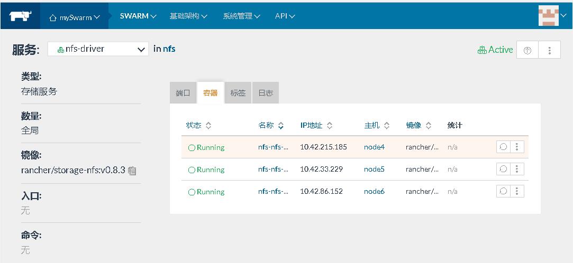Open the node4 host link
Screen dimensions: 573x263
(374, 147)
